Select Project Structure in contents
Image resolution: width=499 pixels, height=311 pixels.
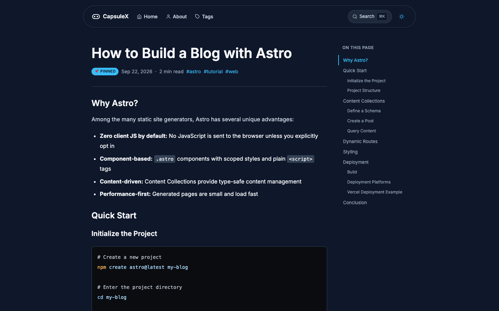click(364, 91)
